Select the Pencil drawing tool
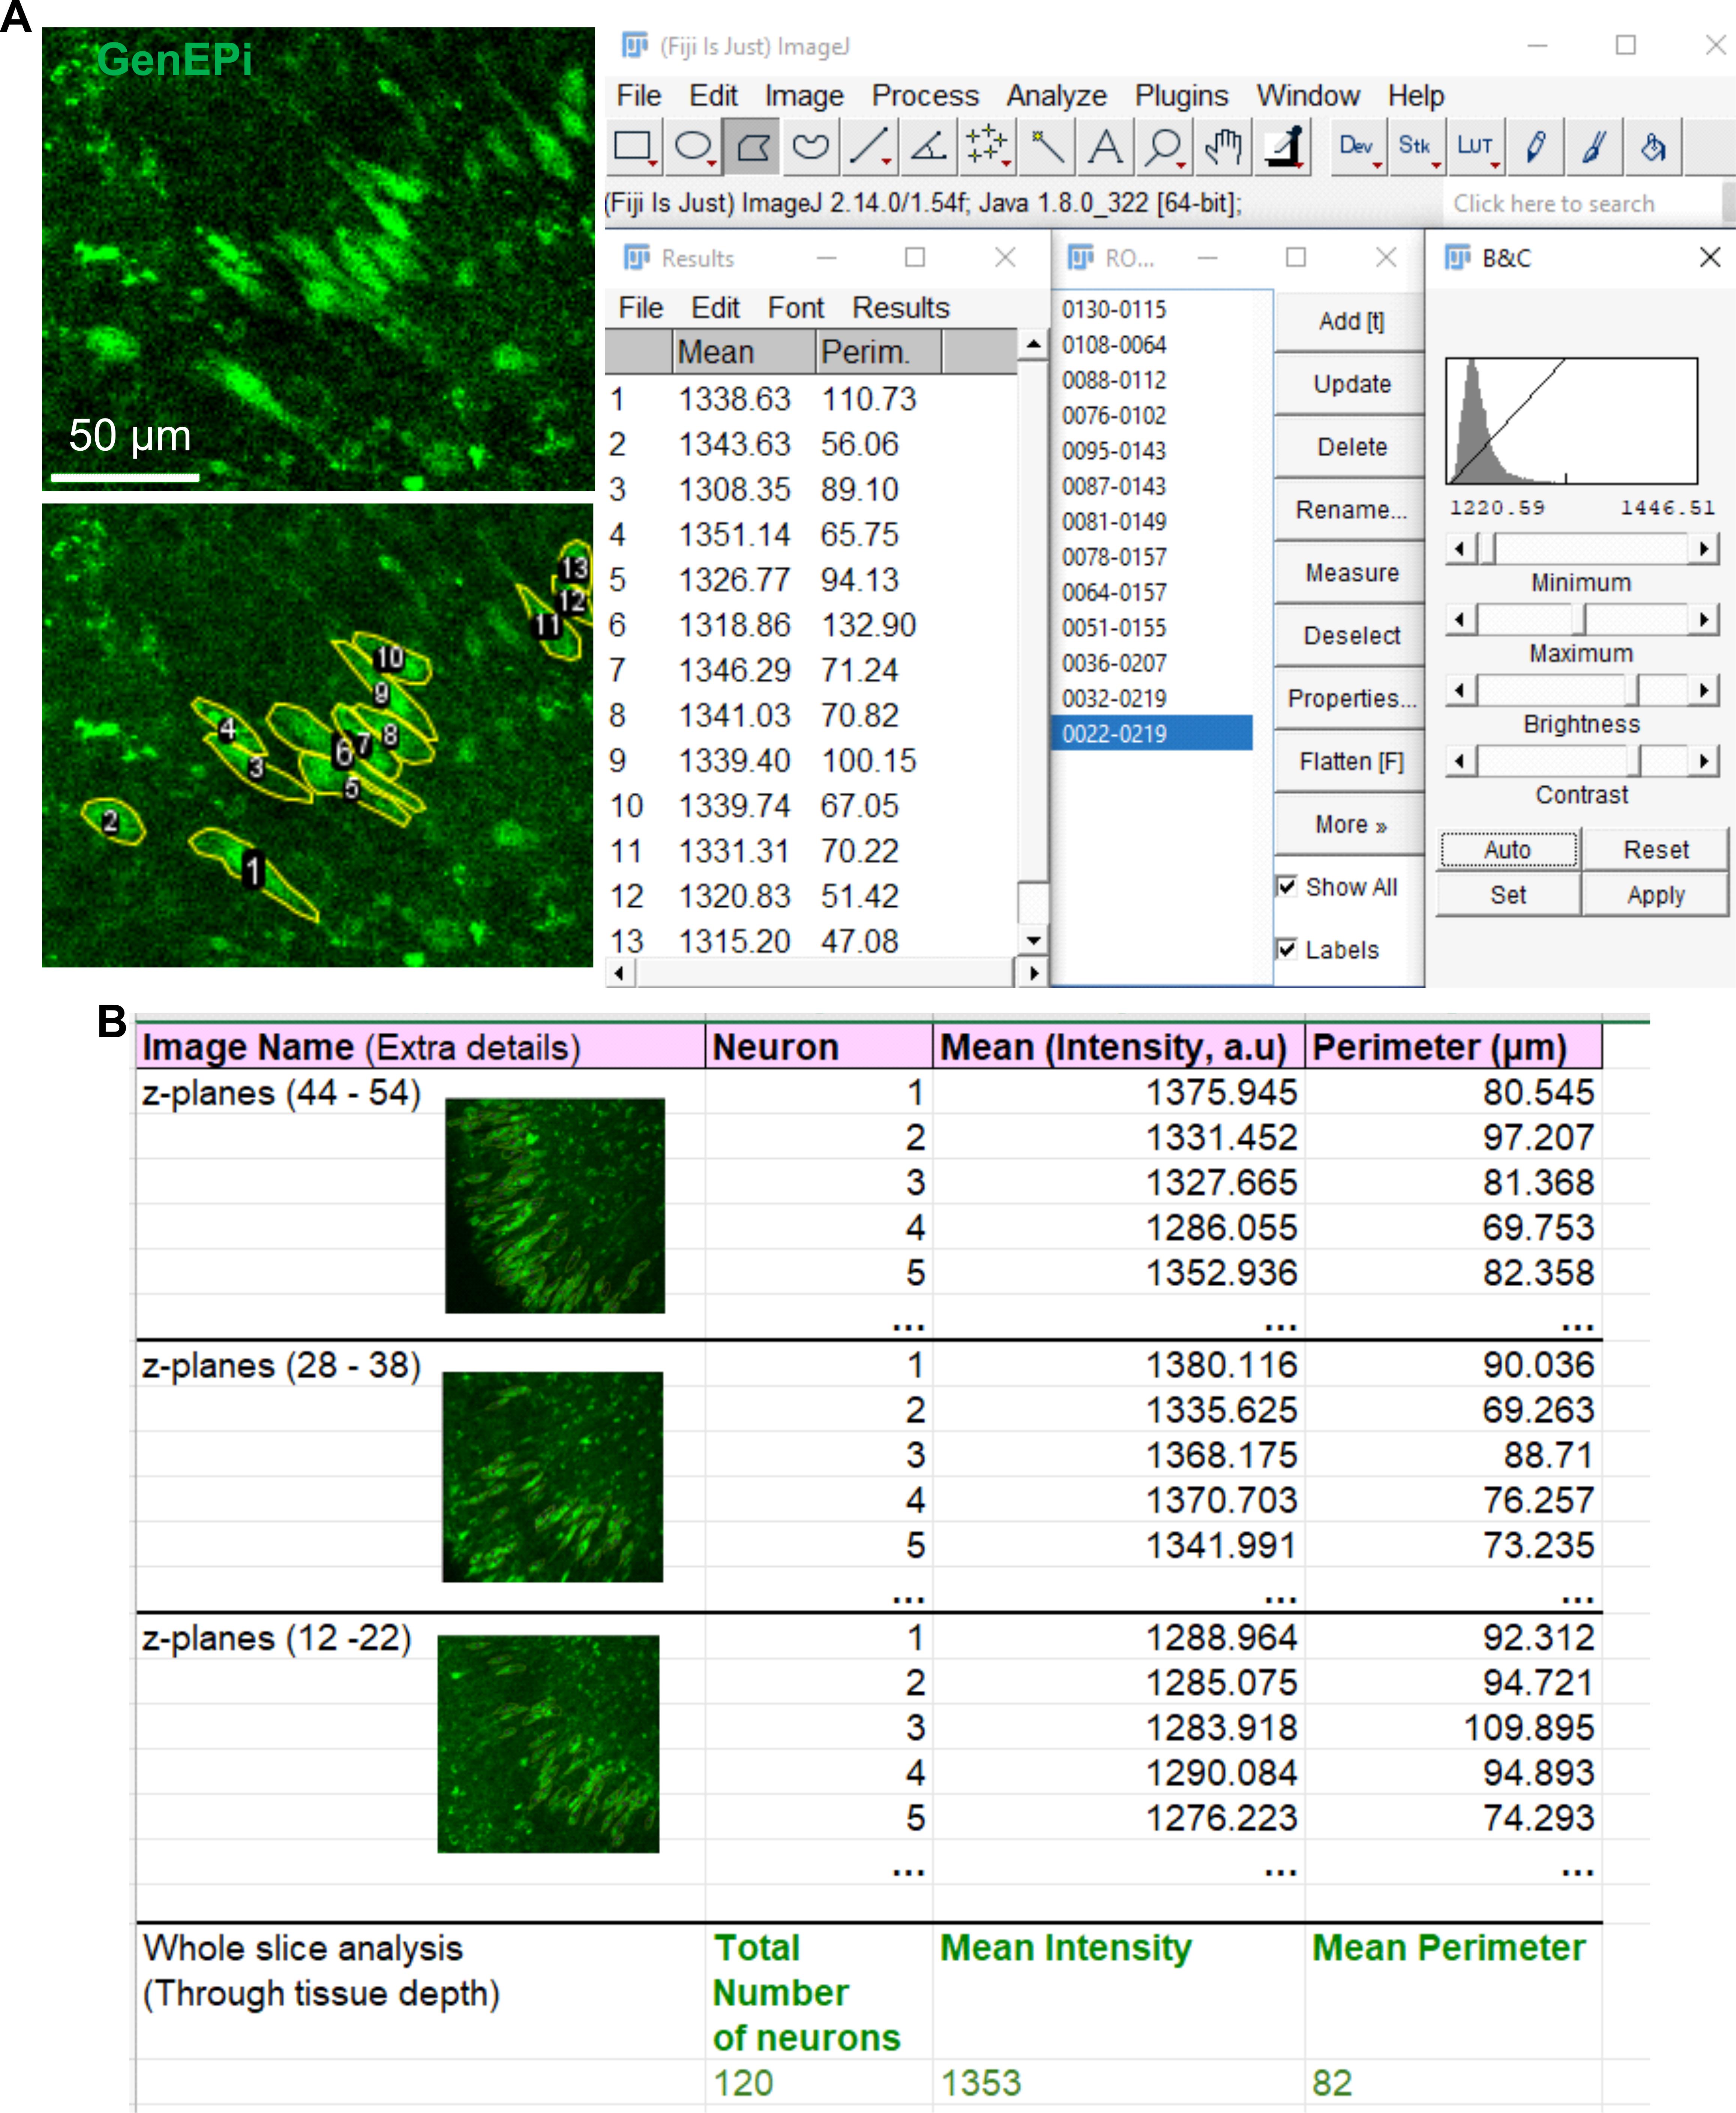 tap(1535, 147)
